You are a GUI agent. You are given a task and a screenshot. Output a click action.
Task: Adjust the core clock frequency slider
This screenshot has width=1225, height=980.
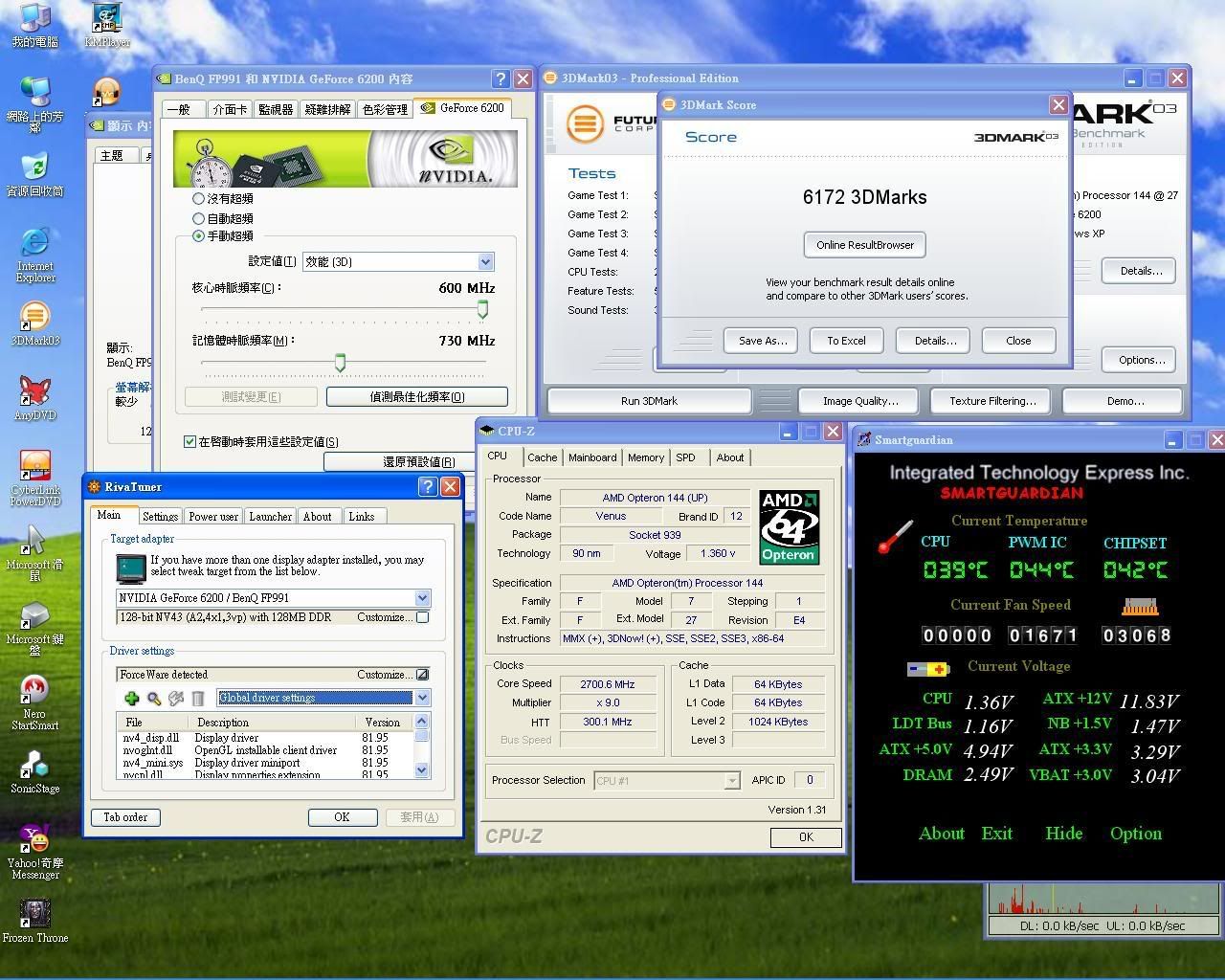click(482, 309)
